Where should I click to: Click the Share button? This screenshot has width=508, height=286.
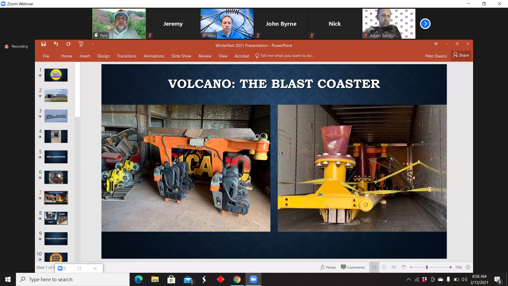click(x=461, y=55)
